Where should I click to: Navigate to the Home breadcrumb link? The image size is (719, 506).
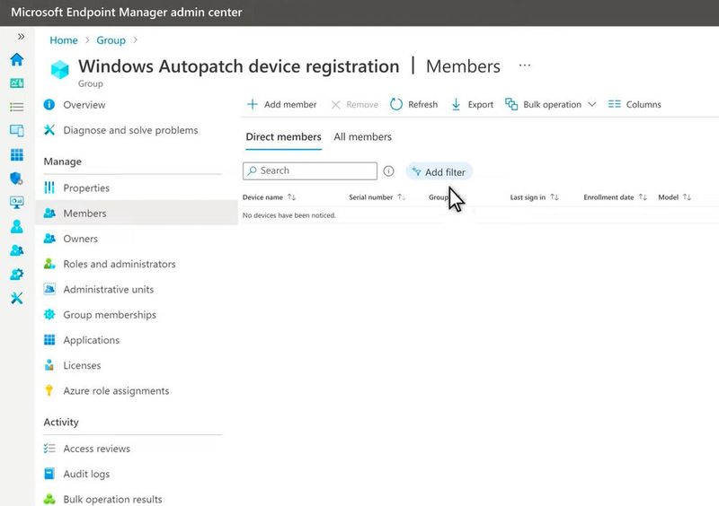tap(64, 40)
